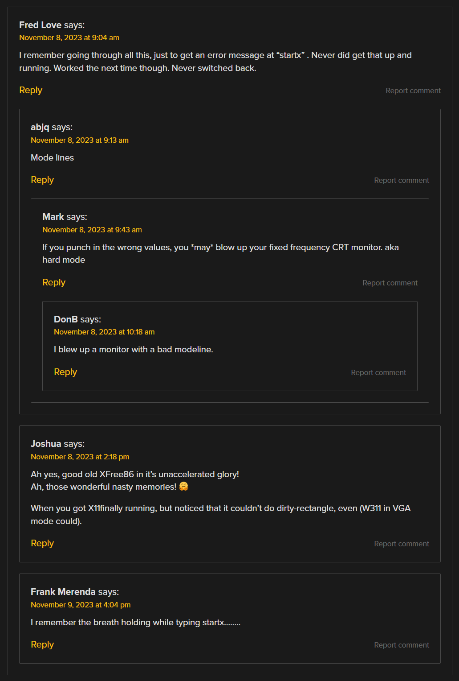This screenshot has width=459, height=681.
Task: Report Frank Merenda's comment
Action: (401, 645)
